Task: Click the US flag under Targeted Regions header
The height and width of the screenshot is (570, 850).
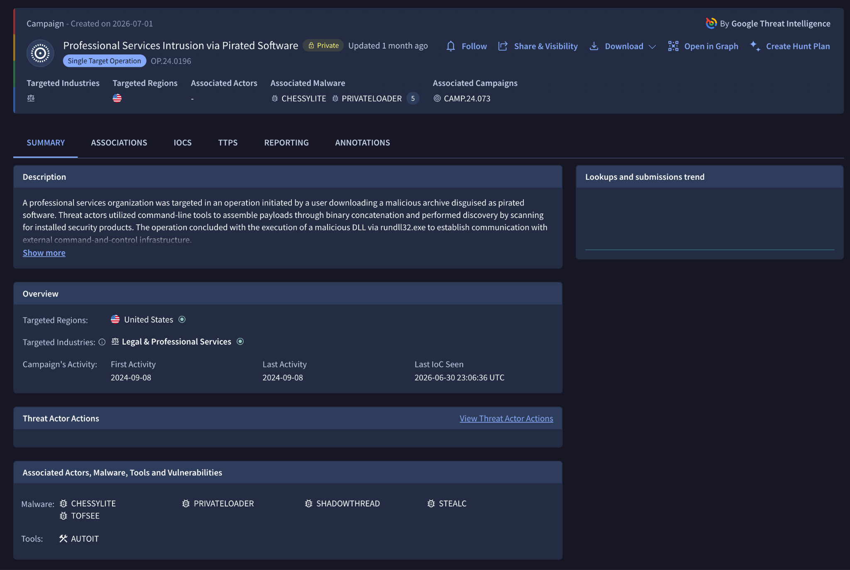Action: pyautogui.click(x=117, y=98)
